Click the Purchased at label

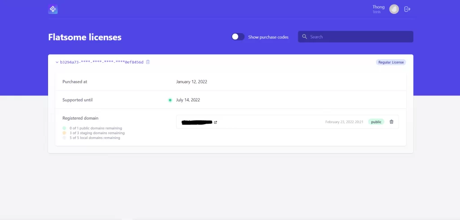75,82
